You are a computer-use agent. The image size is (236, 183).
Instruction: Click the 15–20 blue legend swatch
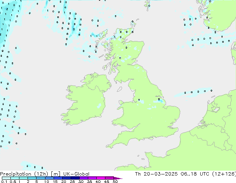[58, 178]
